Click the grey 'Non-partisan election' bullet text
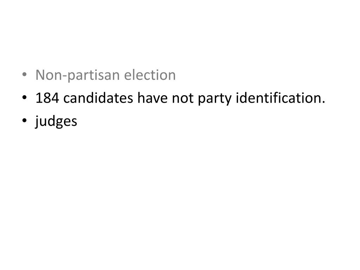 [105, 75]
